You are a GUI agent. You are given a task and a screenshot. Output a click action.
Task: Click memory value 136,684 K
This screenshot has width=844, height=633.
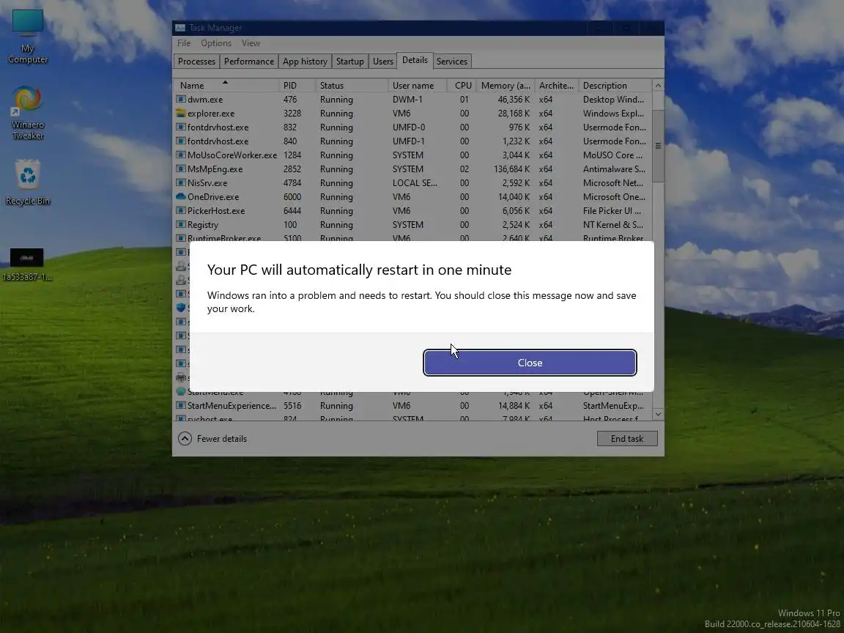pos(512,169)
